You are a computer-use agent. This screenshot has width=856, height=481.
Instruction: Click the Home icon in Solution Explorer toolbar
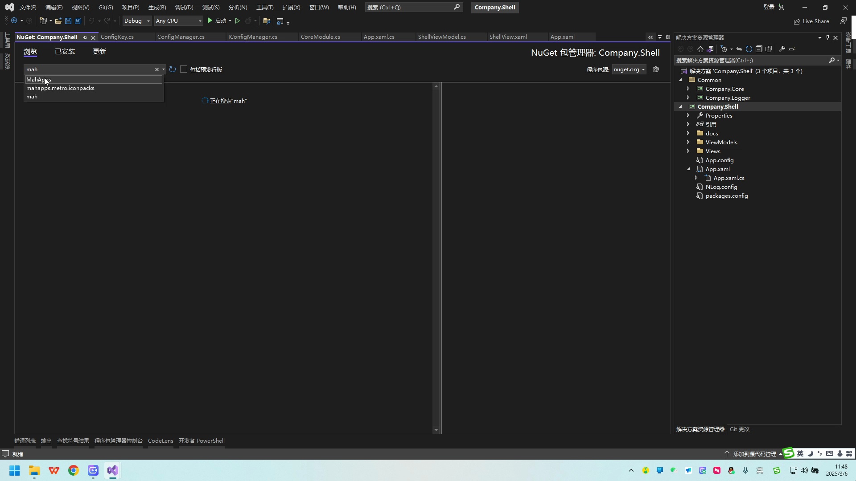[700, 49]
